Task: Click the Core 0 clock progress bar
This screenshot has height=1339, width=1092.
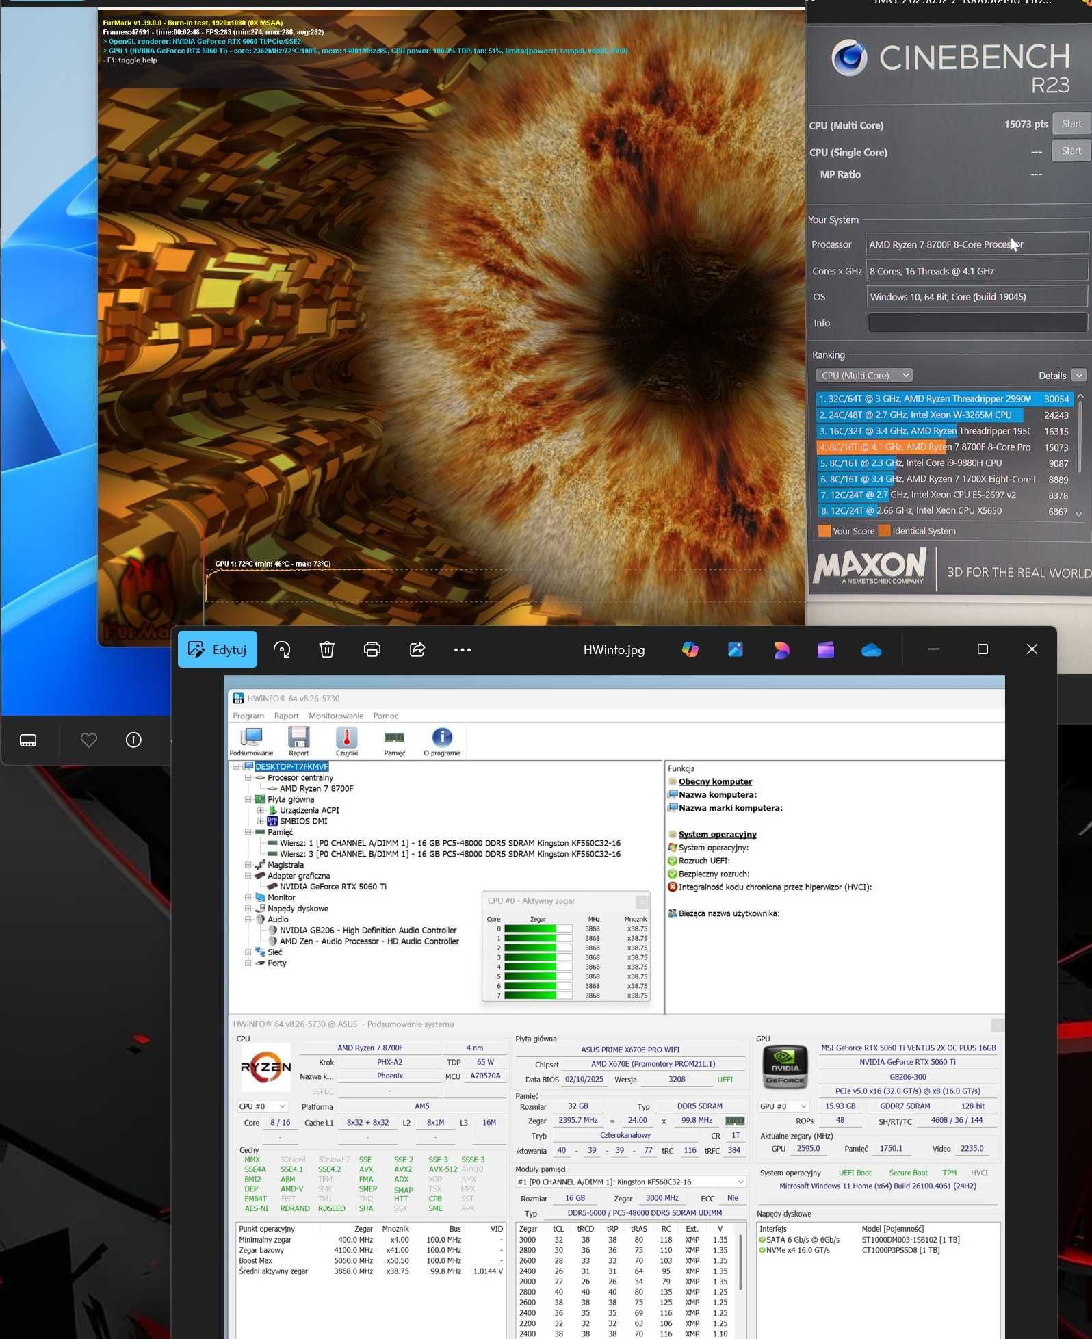Action: pyautogui.click(x=538, y=928)
